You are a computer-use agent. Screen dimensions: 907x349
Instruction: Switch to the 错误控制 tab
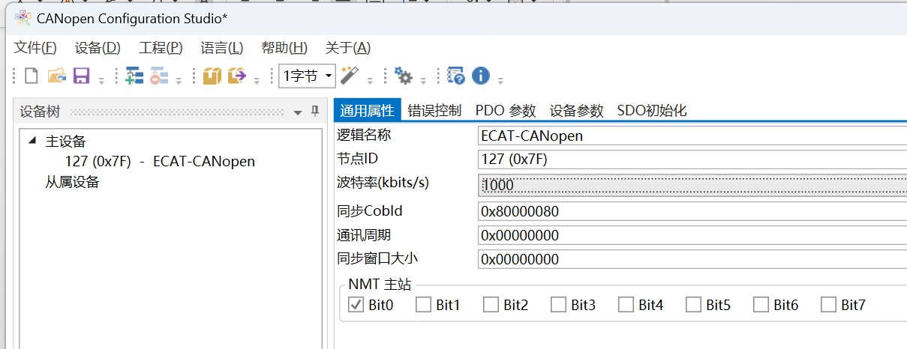coord(434,111)
